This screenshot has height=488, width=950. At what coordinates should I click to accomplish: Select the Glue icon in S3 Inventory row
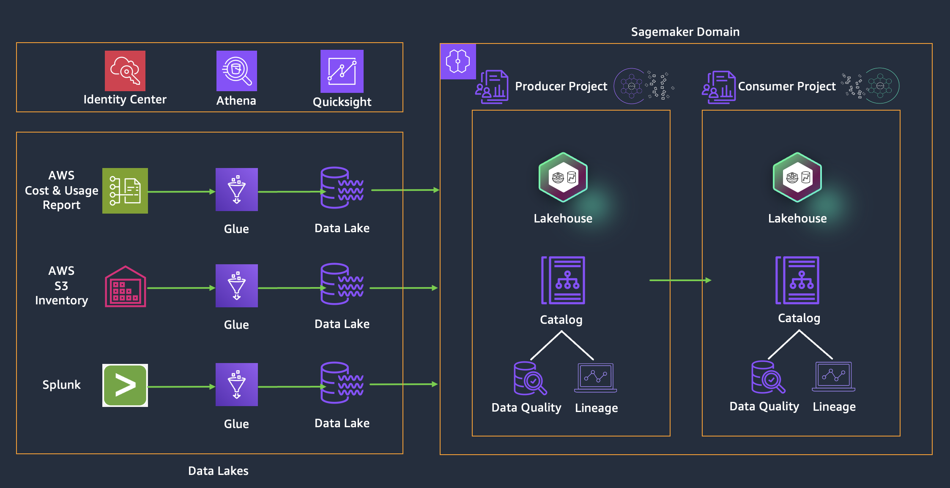coord(236,286)
